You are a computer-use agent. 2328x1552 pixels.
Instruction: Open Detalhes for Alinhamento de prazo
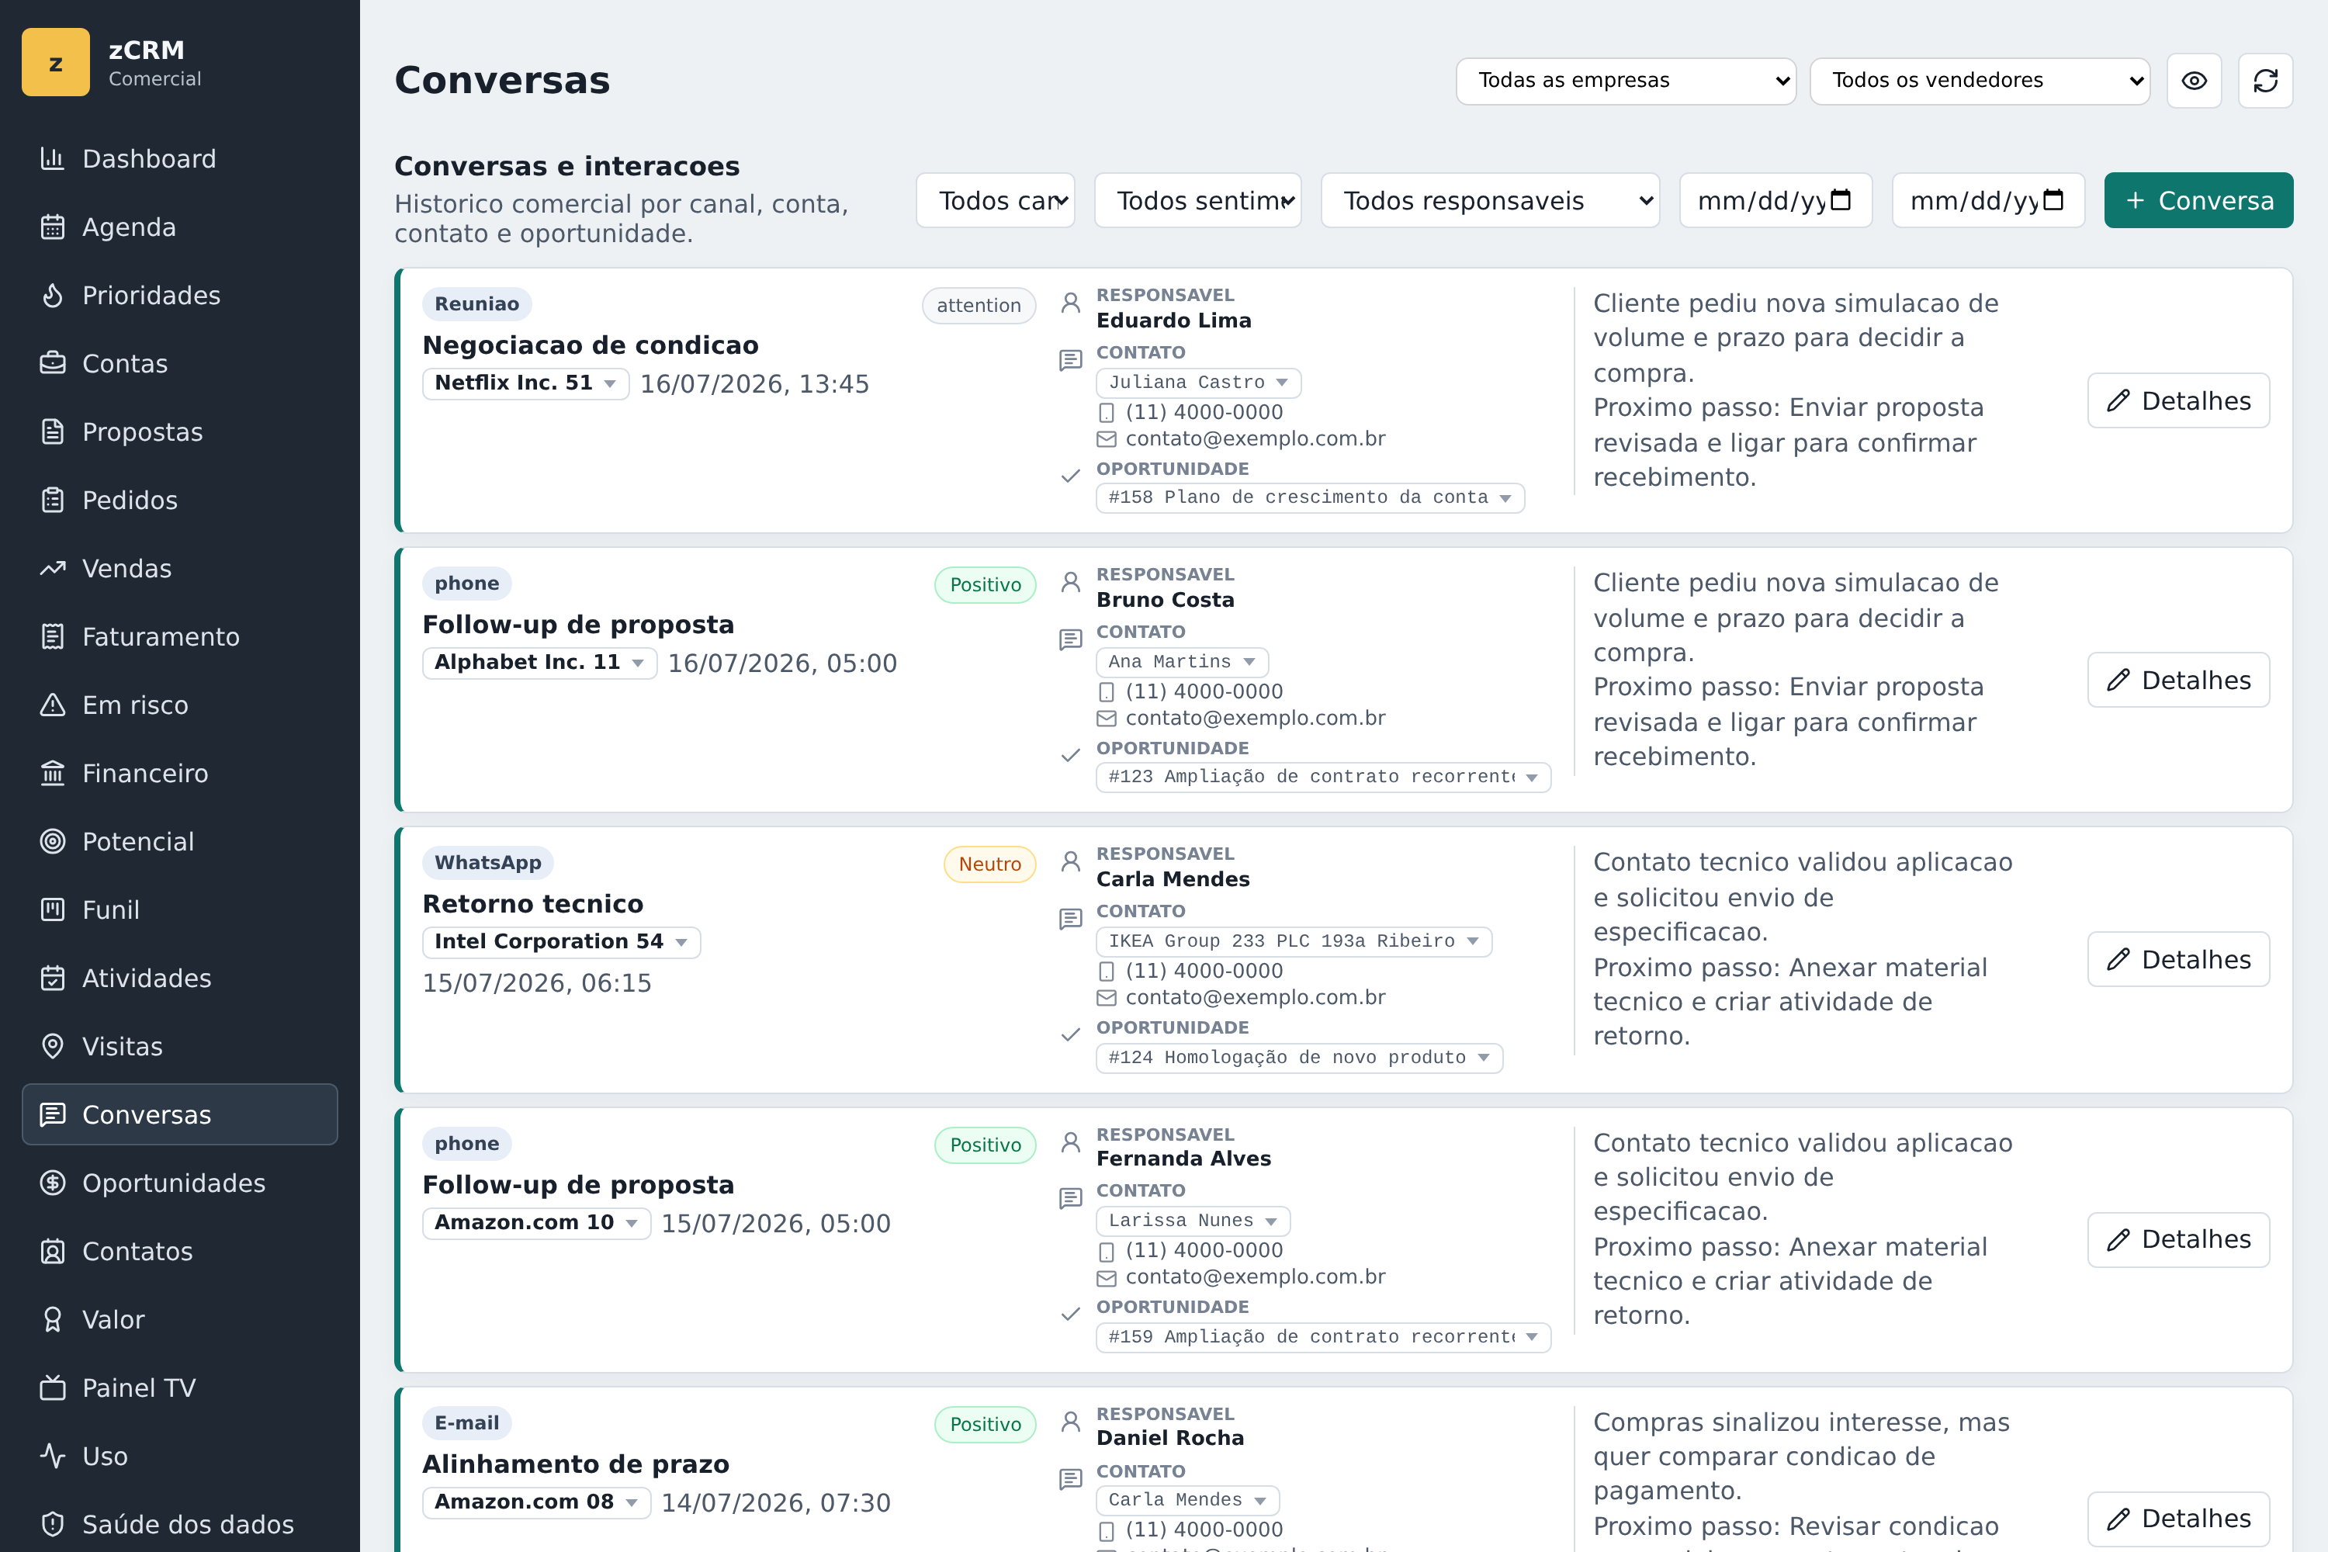tap(2178, 1519)
